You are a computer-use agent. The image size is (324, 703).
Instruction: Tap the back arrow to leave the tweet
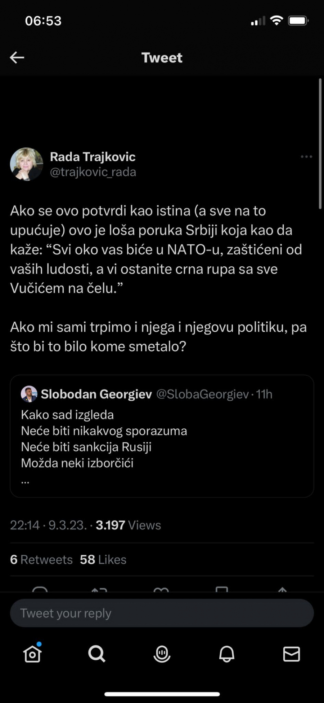click(x=16, y=57)
